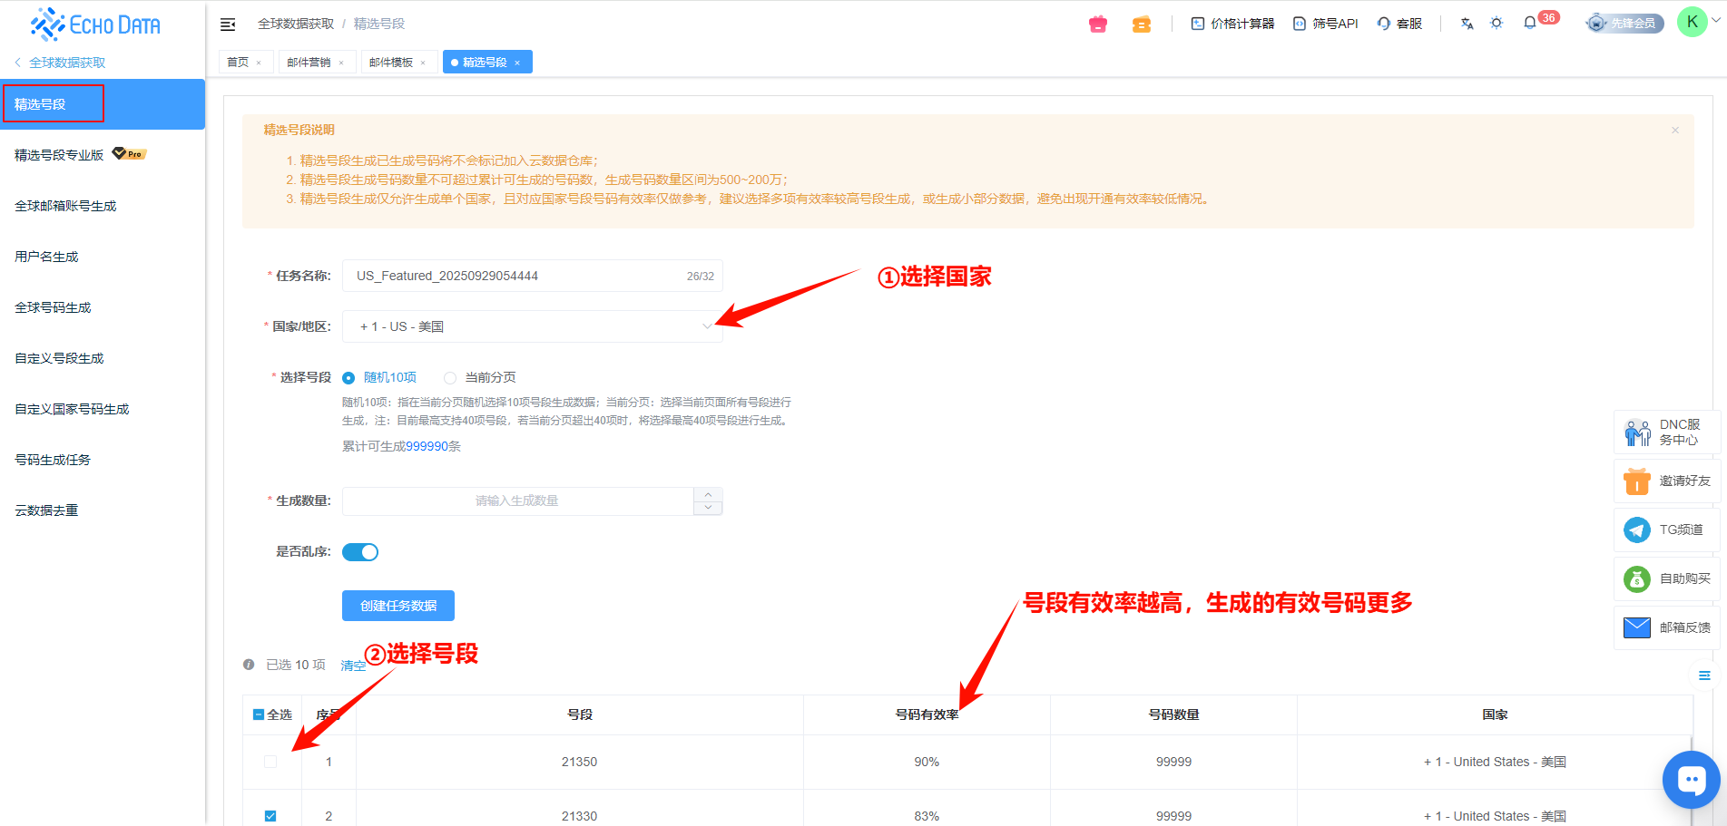Open the blue chat support bubble
1727x826 pixels.
pyautogui.click(x=1691, y=780)
